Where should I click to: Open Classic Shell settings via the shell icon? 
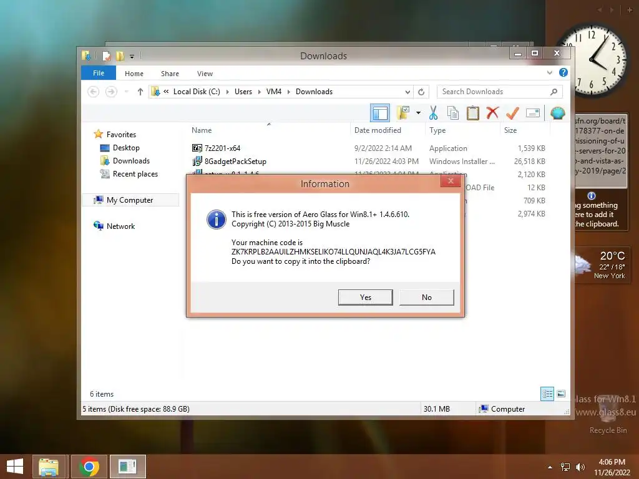pyautogui.click(x=557, y=113)
